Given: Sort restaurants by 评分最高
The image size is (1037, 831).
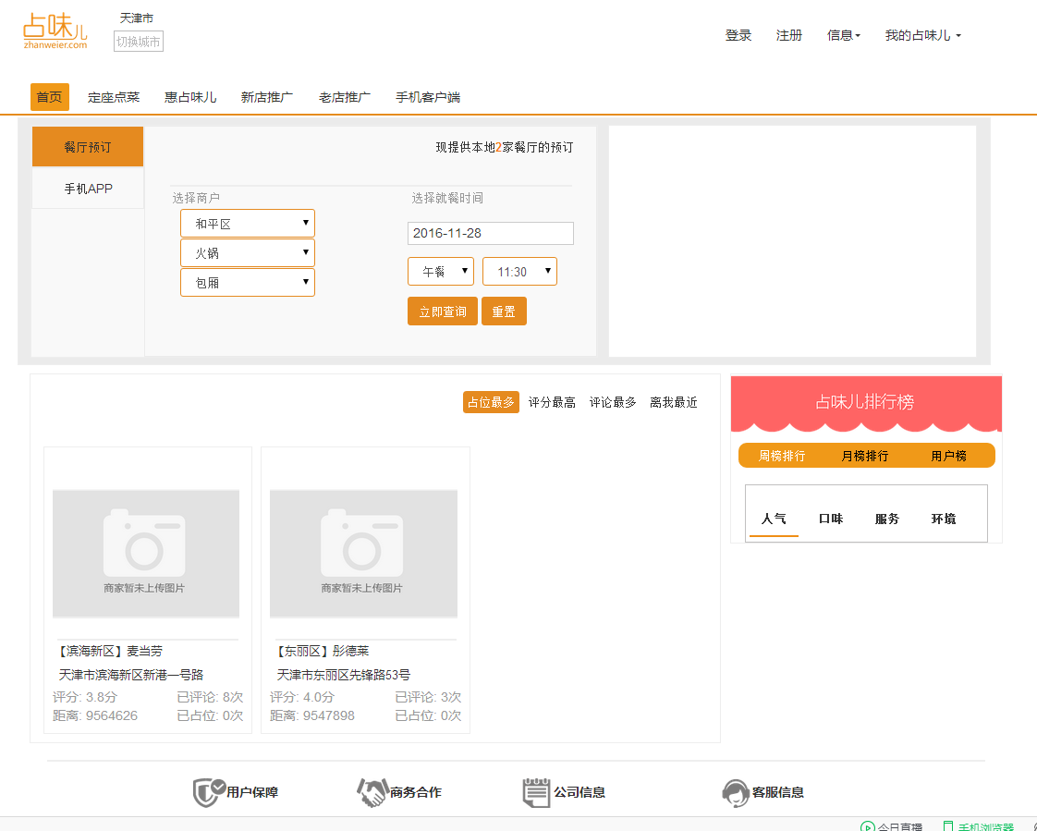Looking at the screenshot, I should (552, 402).
